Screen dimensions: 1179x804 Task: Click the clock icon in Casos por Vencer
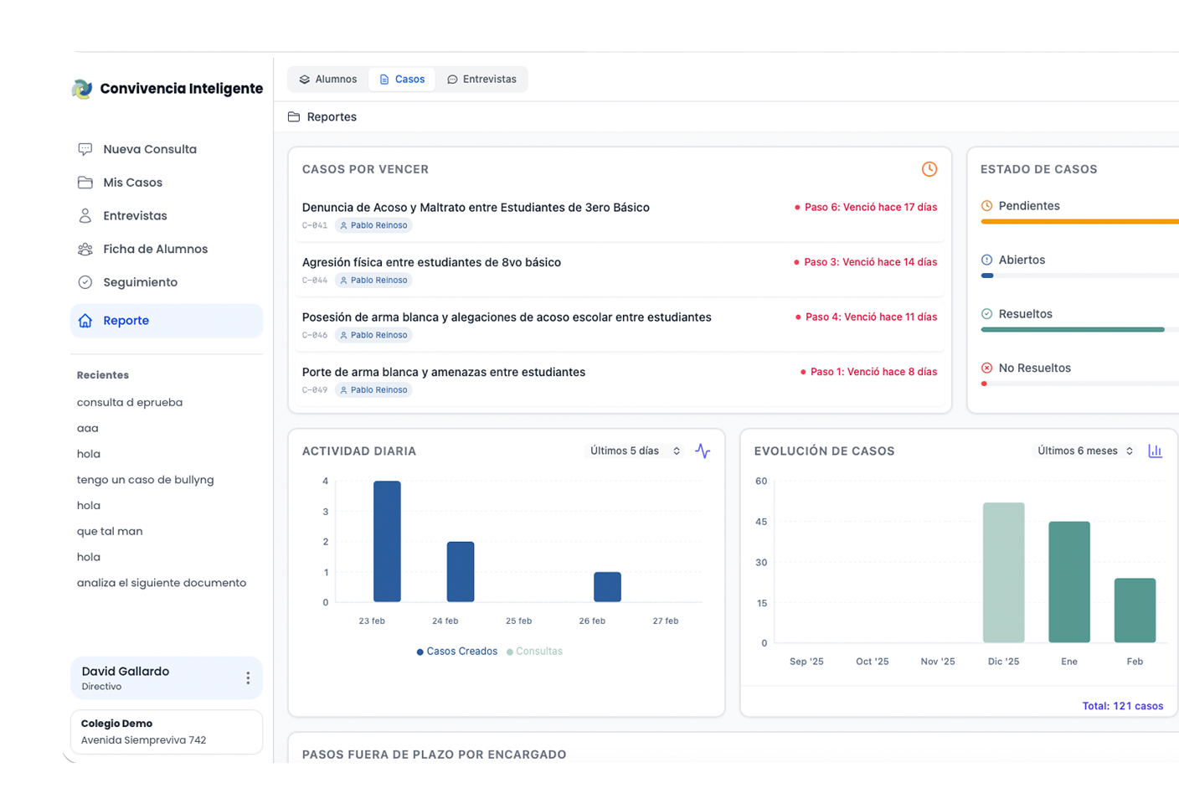[929, 169]
